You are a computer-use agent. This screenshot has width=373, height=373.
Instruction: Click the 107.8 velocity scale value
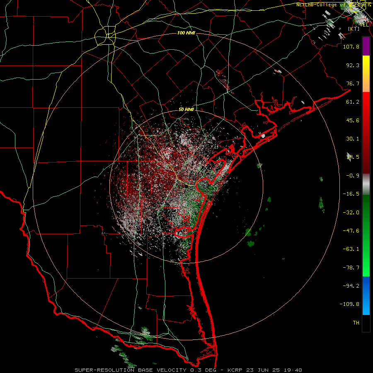tap(351, 46)
